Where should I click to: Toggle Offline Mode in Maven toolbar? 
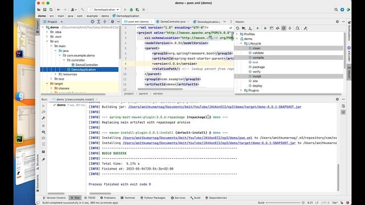(278, 28)
